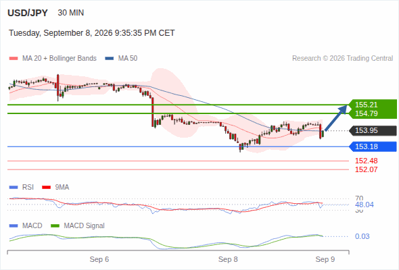The width and height of the screenshot is (399, 270).
Task: Click the 152.07 red support label
Action: [366, 169]
